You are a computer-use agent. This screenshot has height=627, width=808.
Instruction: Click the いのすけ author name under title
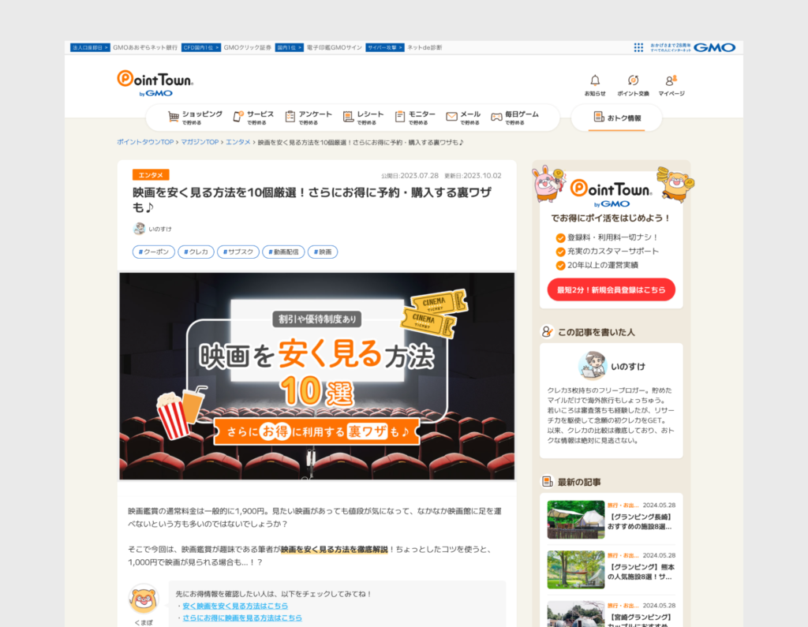pyautogui.click(x=160, y=229)
